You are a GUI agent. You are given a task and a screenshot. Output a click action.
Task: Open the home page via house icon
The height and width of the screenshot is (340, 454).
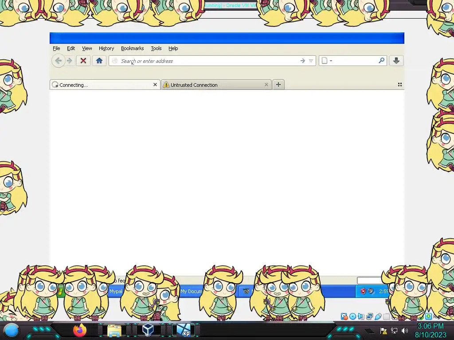99,61
